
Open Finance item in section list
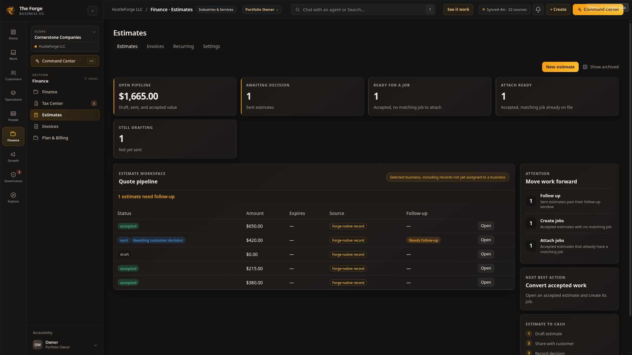tap(65, 92)
